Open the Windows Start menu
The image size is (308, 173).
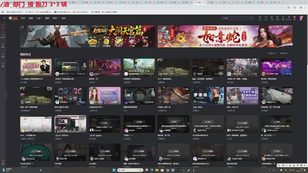coord(114,170)
